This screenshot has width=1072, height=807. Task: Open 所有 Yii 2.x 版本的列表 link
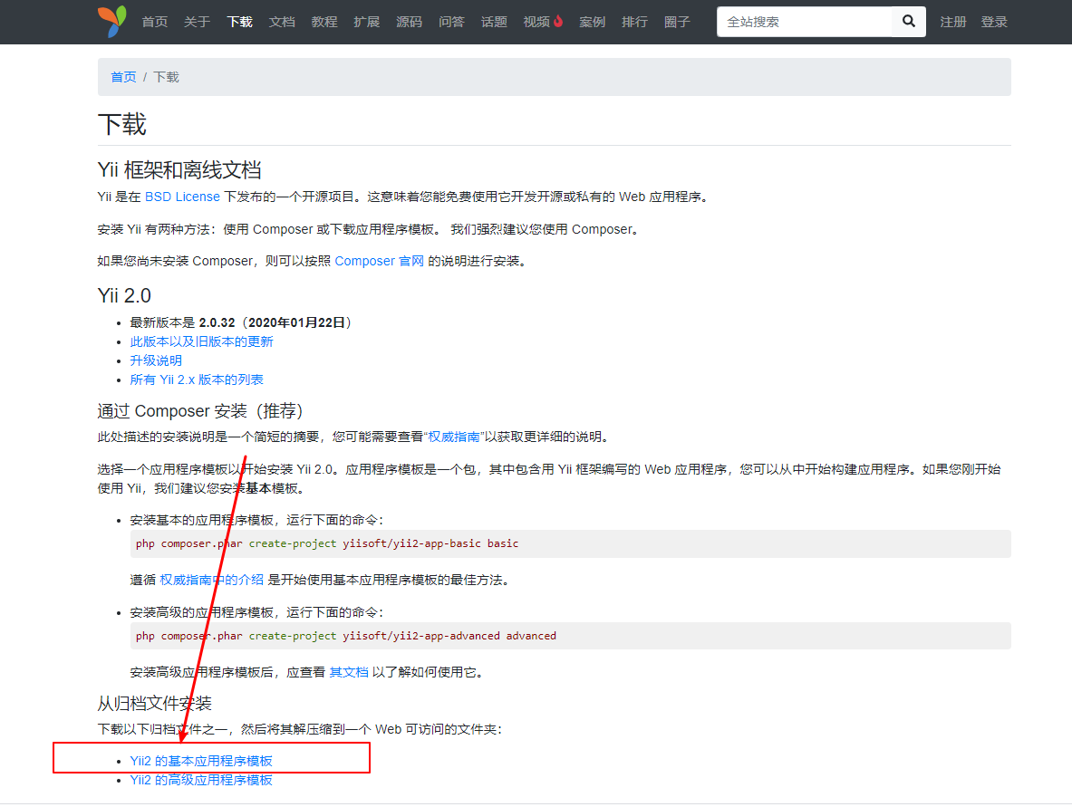click(197, 379)
